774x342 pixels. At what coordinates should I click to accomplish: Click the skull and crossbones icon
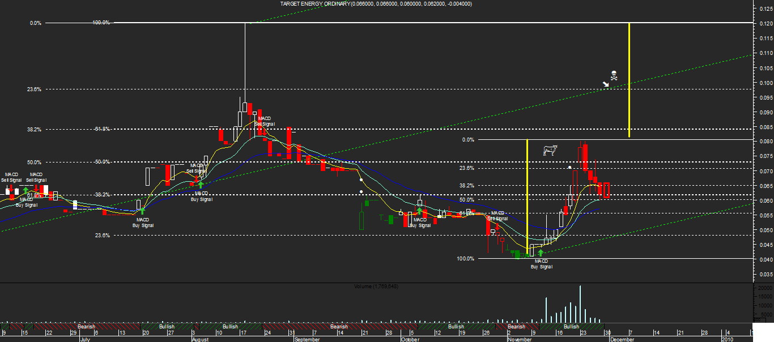tap(613, 75)
